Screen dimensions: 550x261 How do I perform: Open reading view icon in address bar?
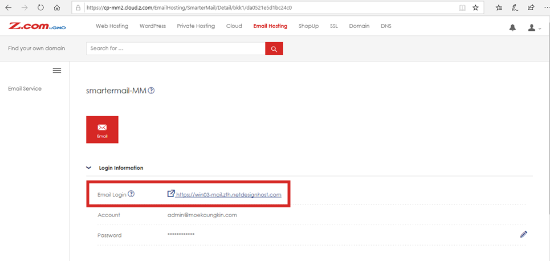[x=462, y=7]
